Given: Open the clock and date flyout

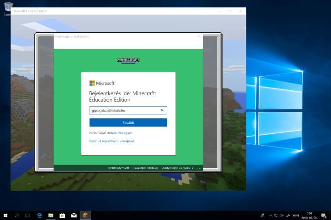Looking at the screenshot, I should point(309,215).
